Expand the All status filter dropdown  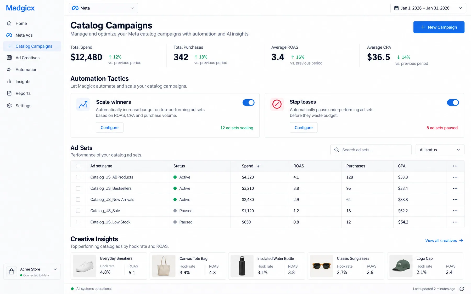click(440, 150)
